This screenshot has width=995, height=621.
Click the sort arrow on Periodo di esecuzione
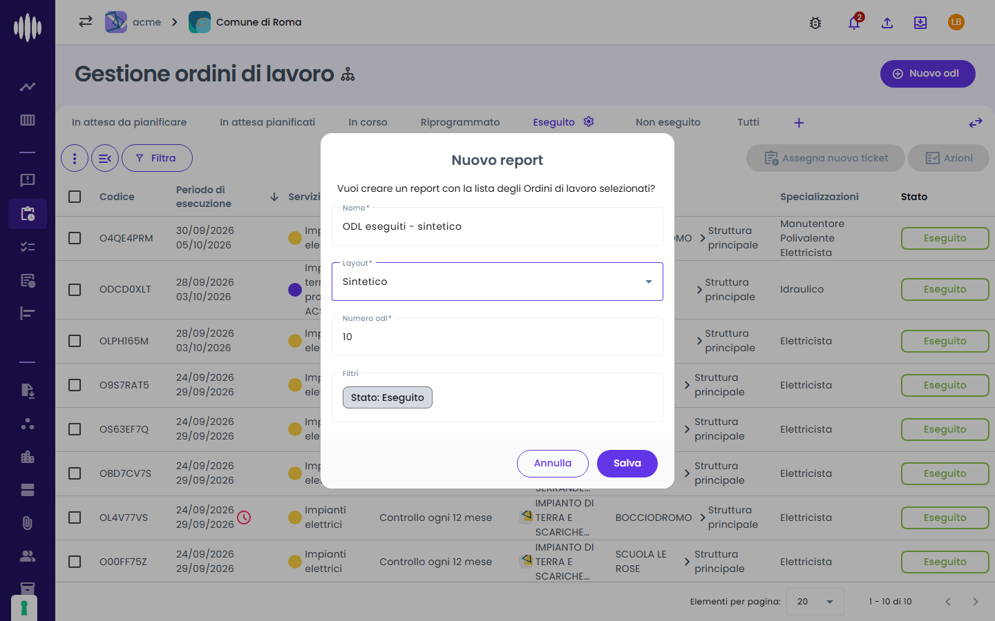274,197
